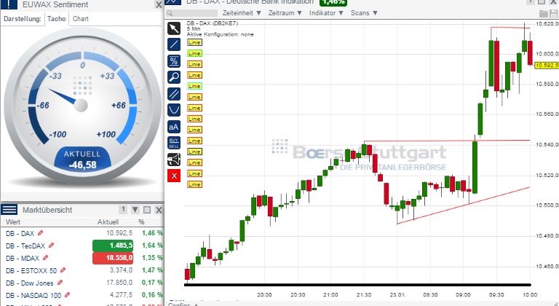Open the DB - MDAX row
Image resolution: width=559 pixels, height=306 pixels.
pyautogui.click(x=82, y=258)
